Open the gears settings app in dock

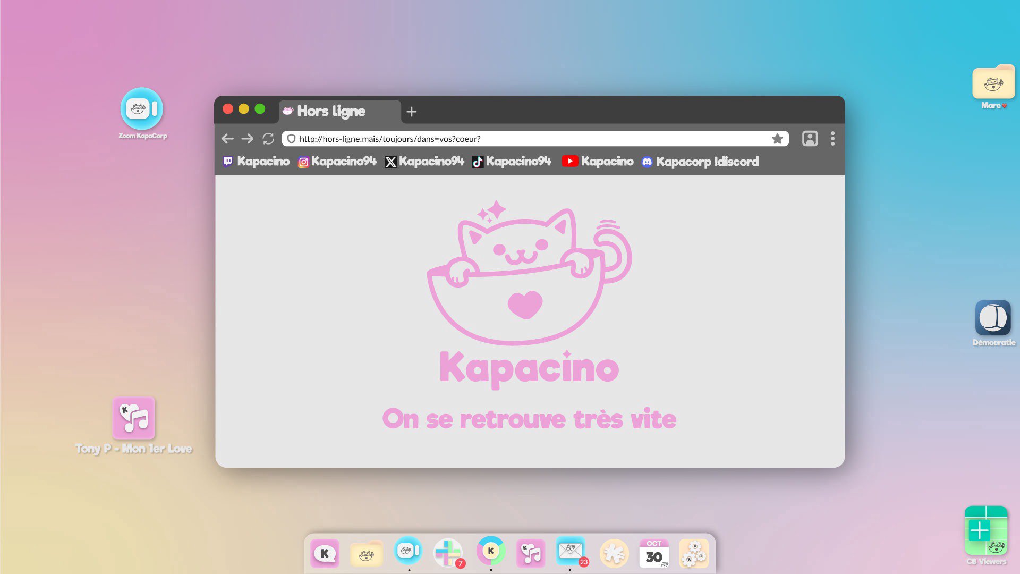pyautogui.click(x=694, y=553)
